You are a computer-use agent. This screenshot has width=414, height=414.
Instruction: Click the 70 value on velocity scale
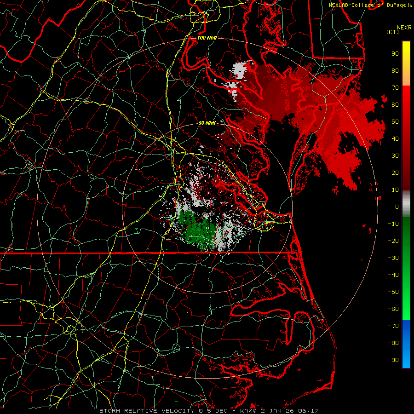[x=395, y=88]
